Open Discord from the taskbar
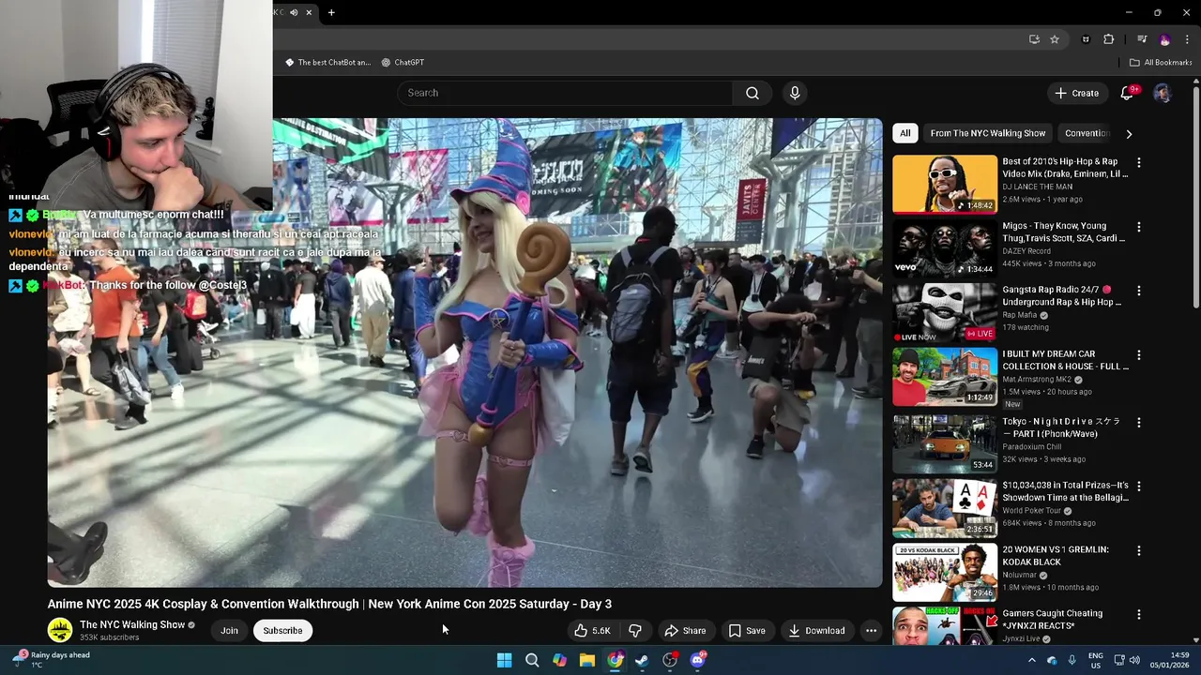Viewport: 1201px width, 675px height. [697, 660]
